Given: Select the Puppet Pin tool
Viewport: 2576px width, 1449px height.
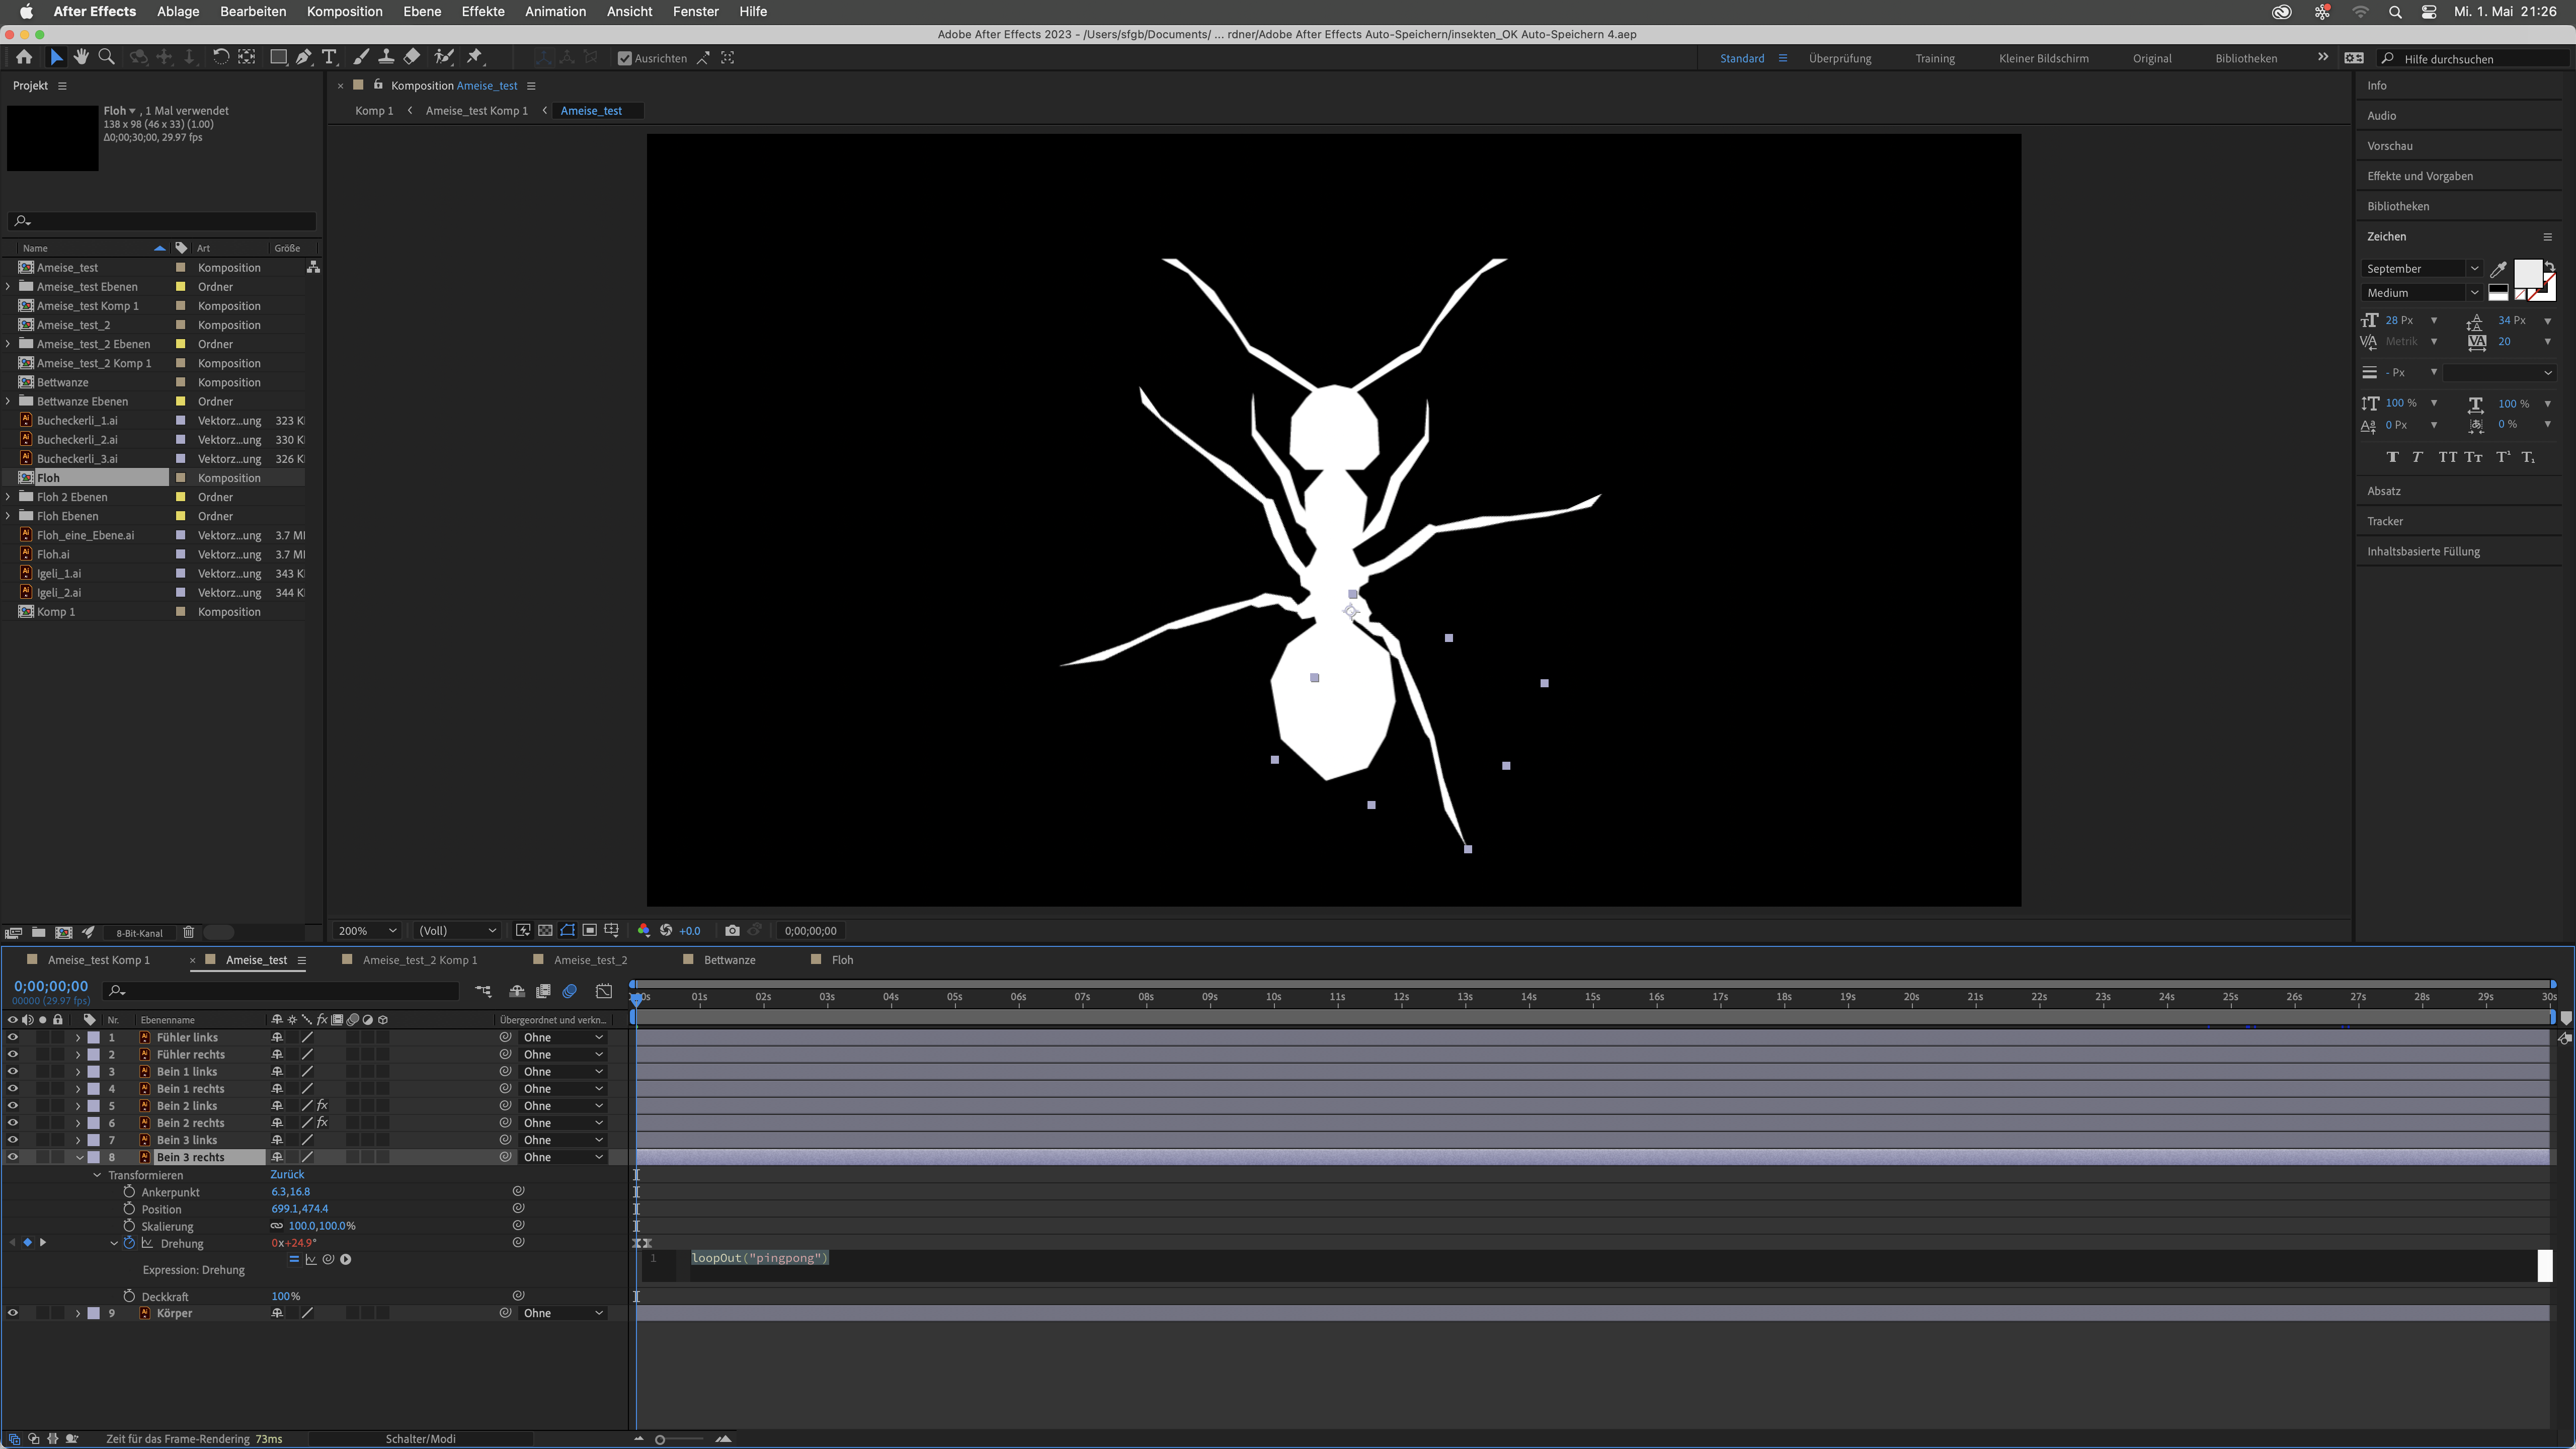Looking at the screenshot, I should coord(475,57).
